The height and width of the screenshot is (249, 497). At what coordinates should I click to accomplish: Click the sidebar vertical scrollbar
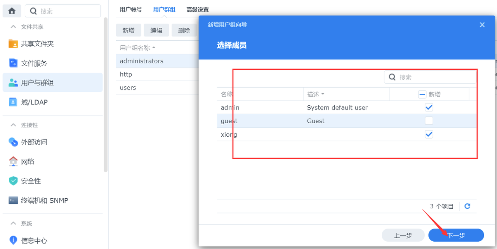pos(106,94)
